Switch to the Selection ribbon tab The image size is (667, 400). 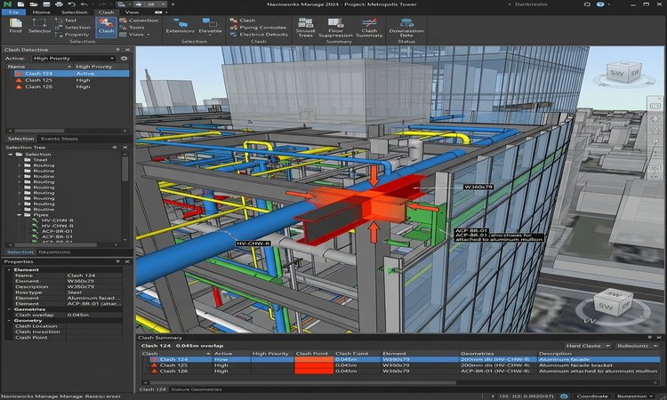(74, 12)
